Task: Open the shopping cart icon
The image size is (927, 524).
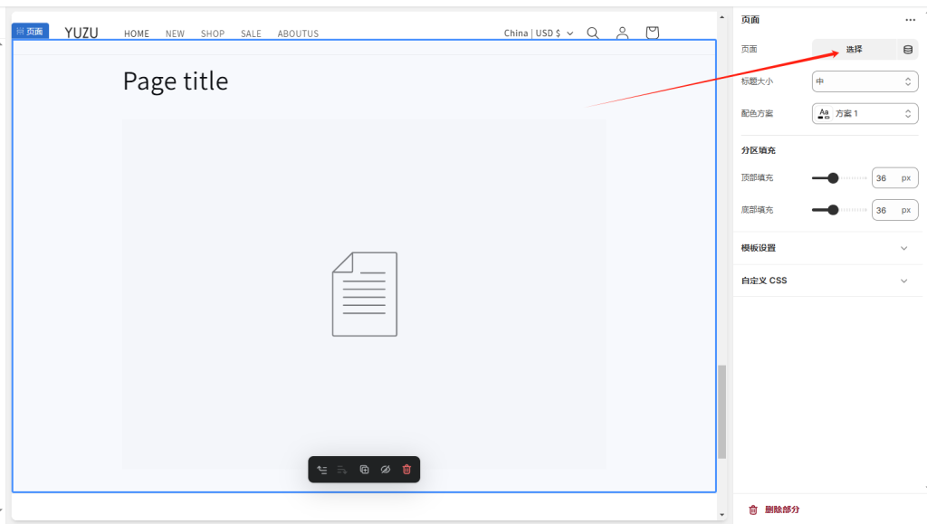Action: click(x=652, y=33)
